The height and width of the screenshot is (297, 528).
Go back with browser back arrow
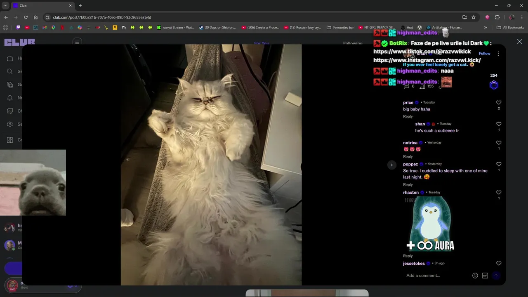(x=6, y=17)
